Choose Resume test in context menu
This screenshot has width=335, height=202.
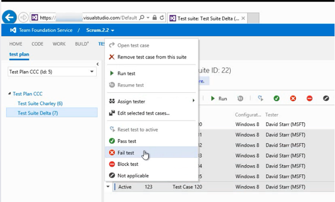pos(151,85)
